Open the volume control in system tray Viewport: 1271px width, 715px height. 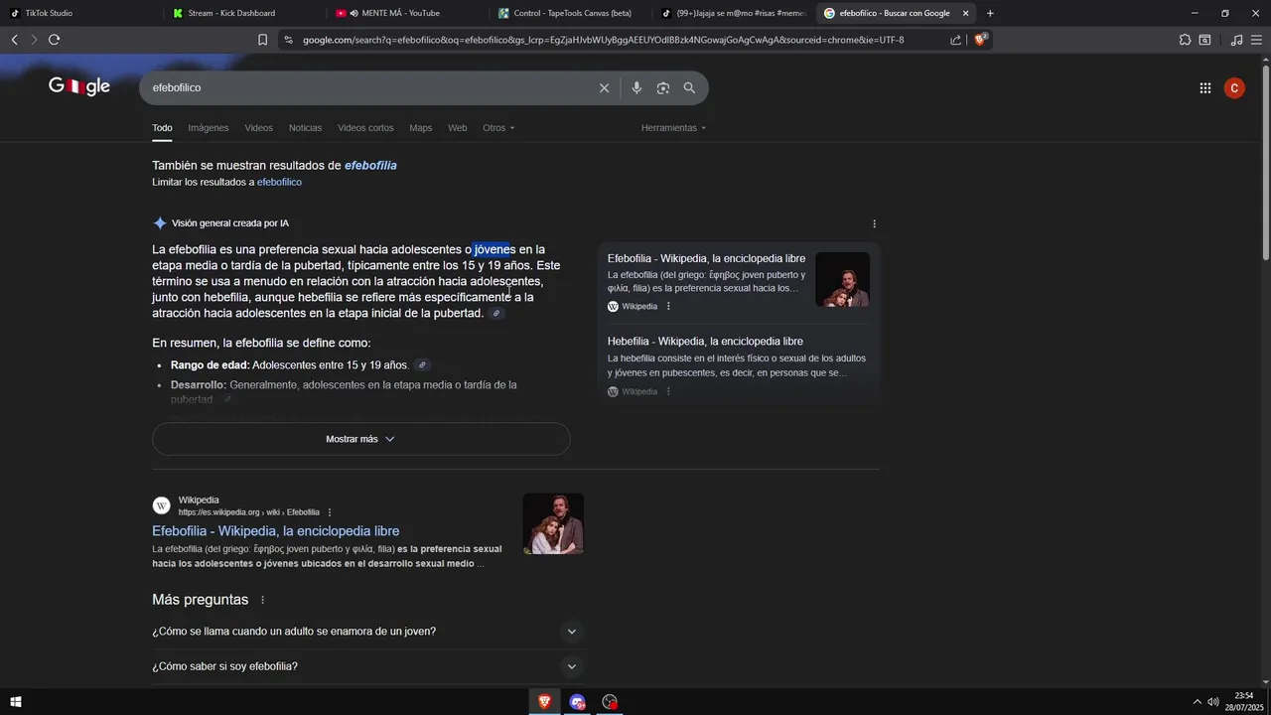pos(1213,702)
